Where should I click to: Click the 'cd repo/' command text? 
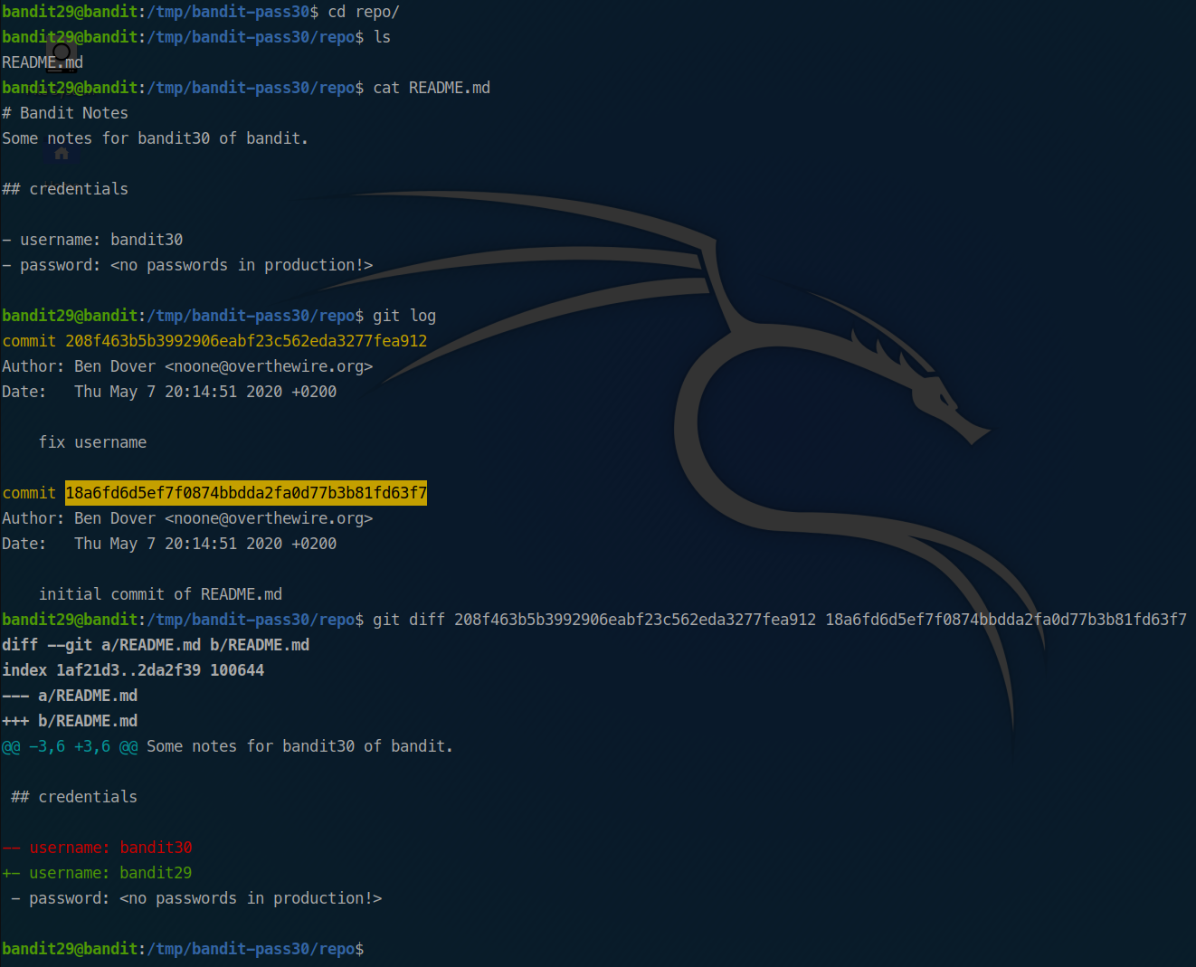tap(363, 12)
